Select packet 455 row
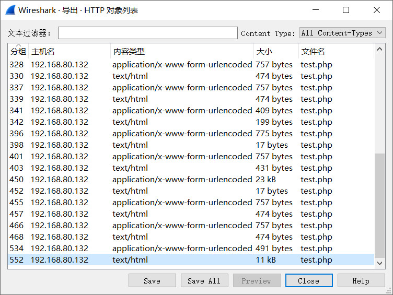Screen dimensions: 393x295 (191, 203)
